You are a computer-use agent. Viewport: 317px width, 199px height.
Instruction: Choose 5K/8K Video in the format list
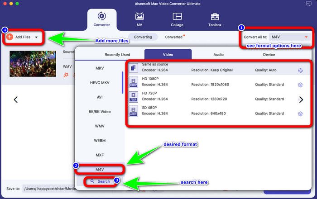click(x=100, y=112)
